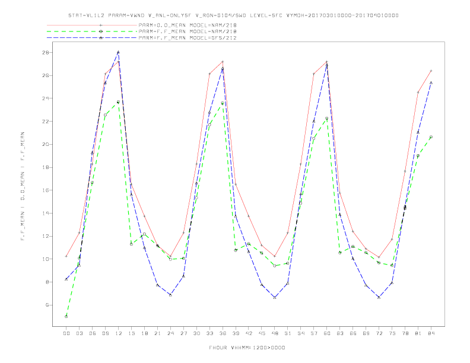Image resolution: width=470 pixels, height=363 pixels.
Task: Click the x-axis tick label 06
Action: tap(93, 333)
